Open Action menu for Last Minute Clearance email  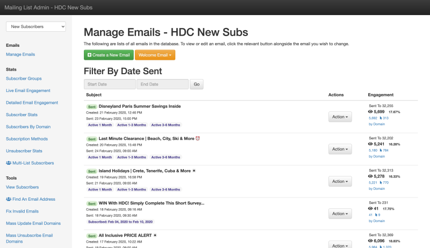pyautogui.click(x=340, y=149)
